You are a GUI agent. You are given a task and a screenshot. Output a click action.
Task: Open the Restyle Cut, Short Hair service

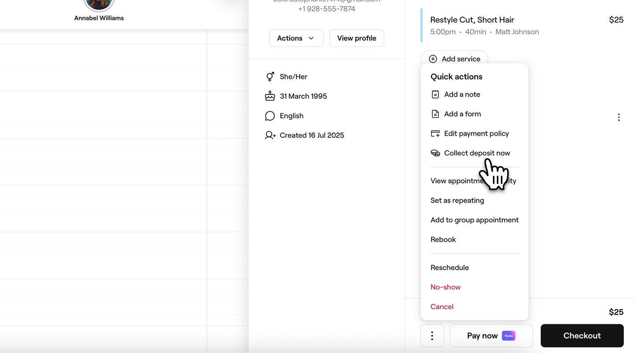coord(472,20)
